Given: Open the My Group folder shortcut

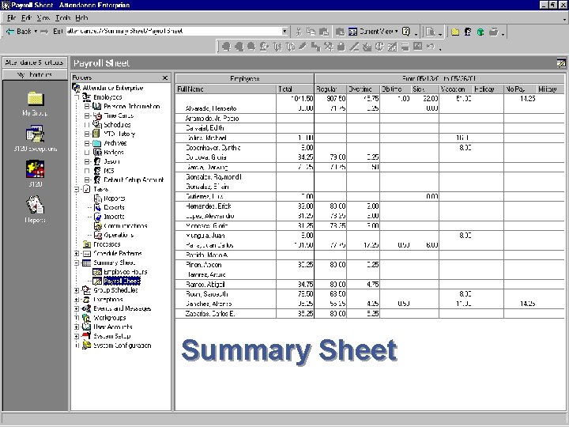Looking at the screenshot, I should (x=36, y=99).
